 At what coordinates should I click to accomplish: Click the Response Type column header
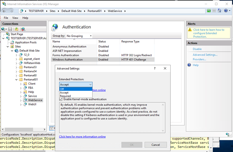[137, 41]
